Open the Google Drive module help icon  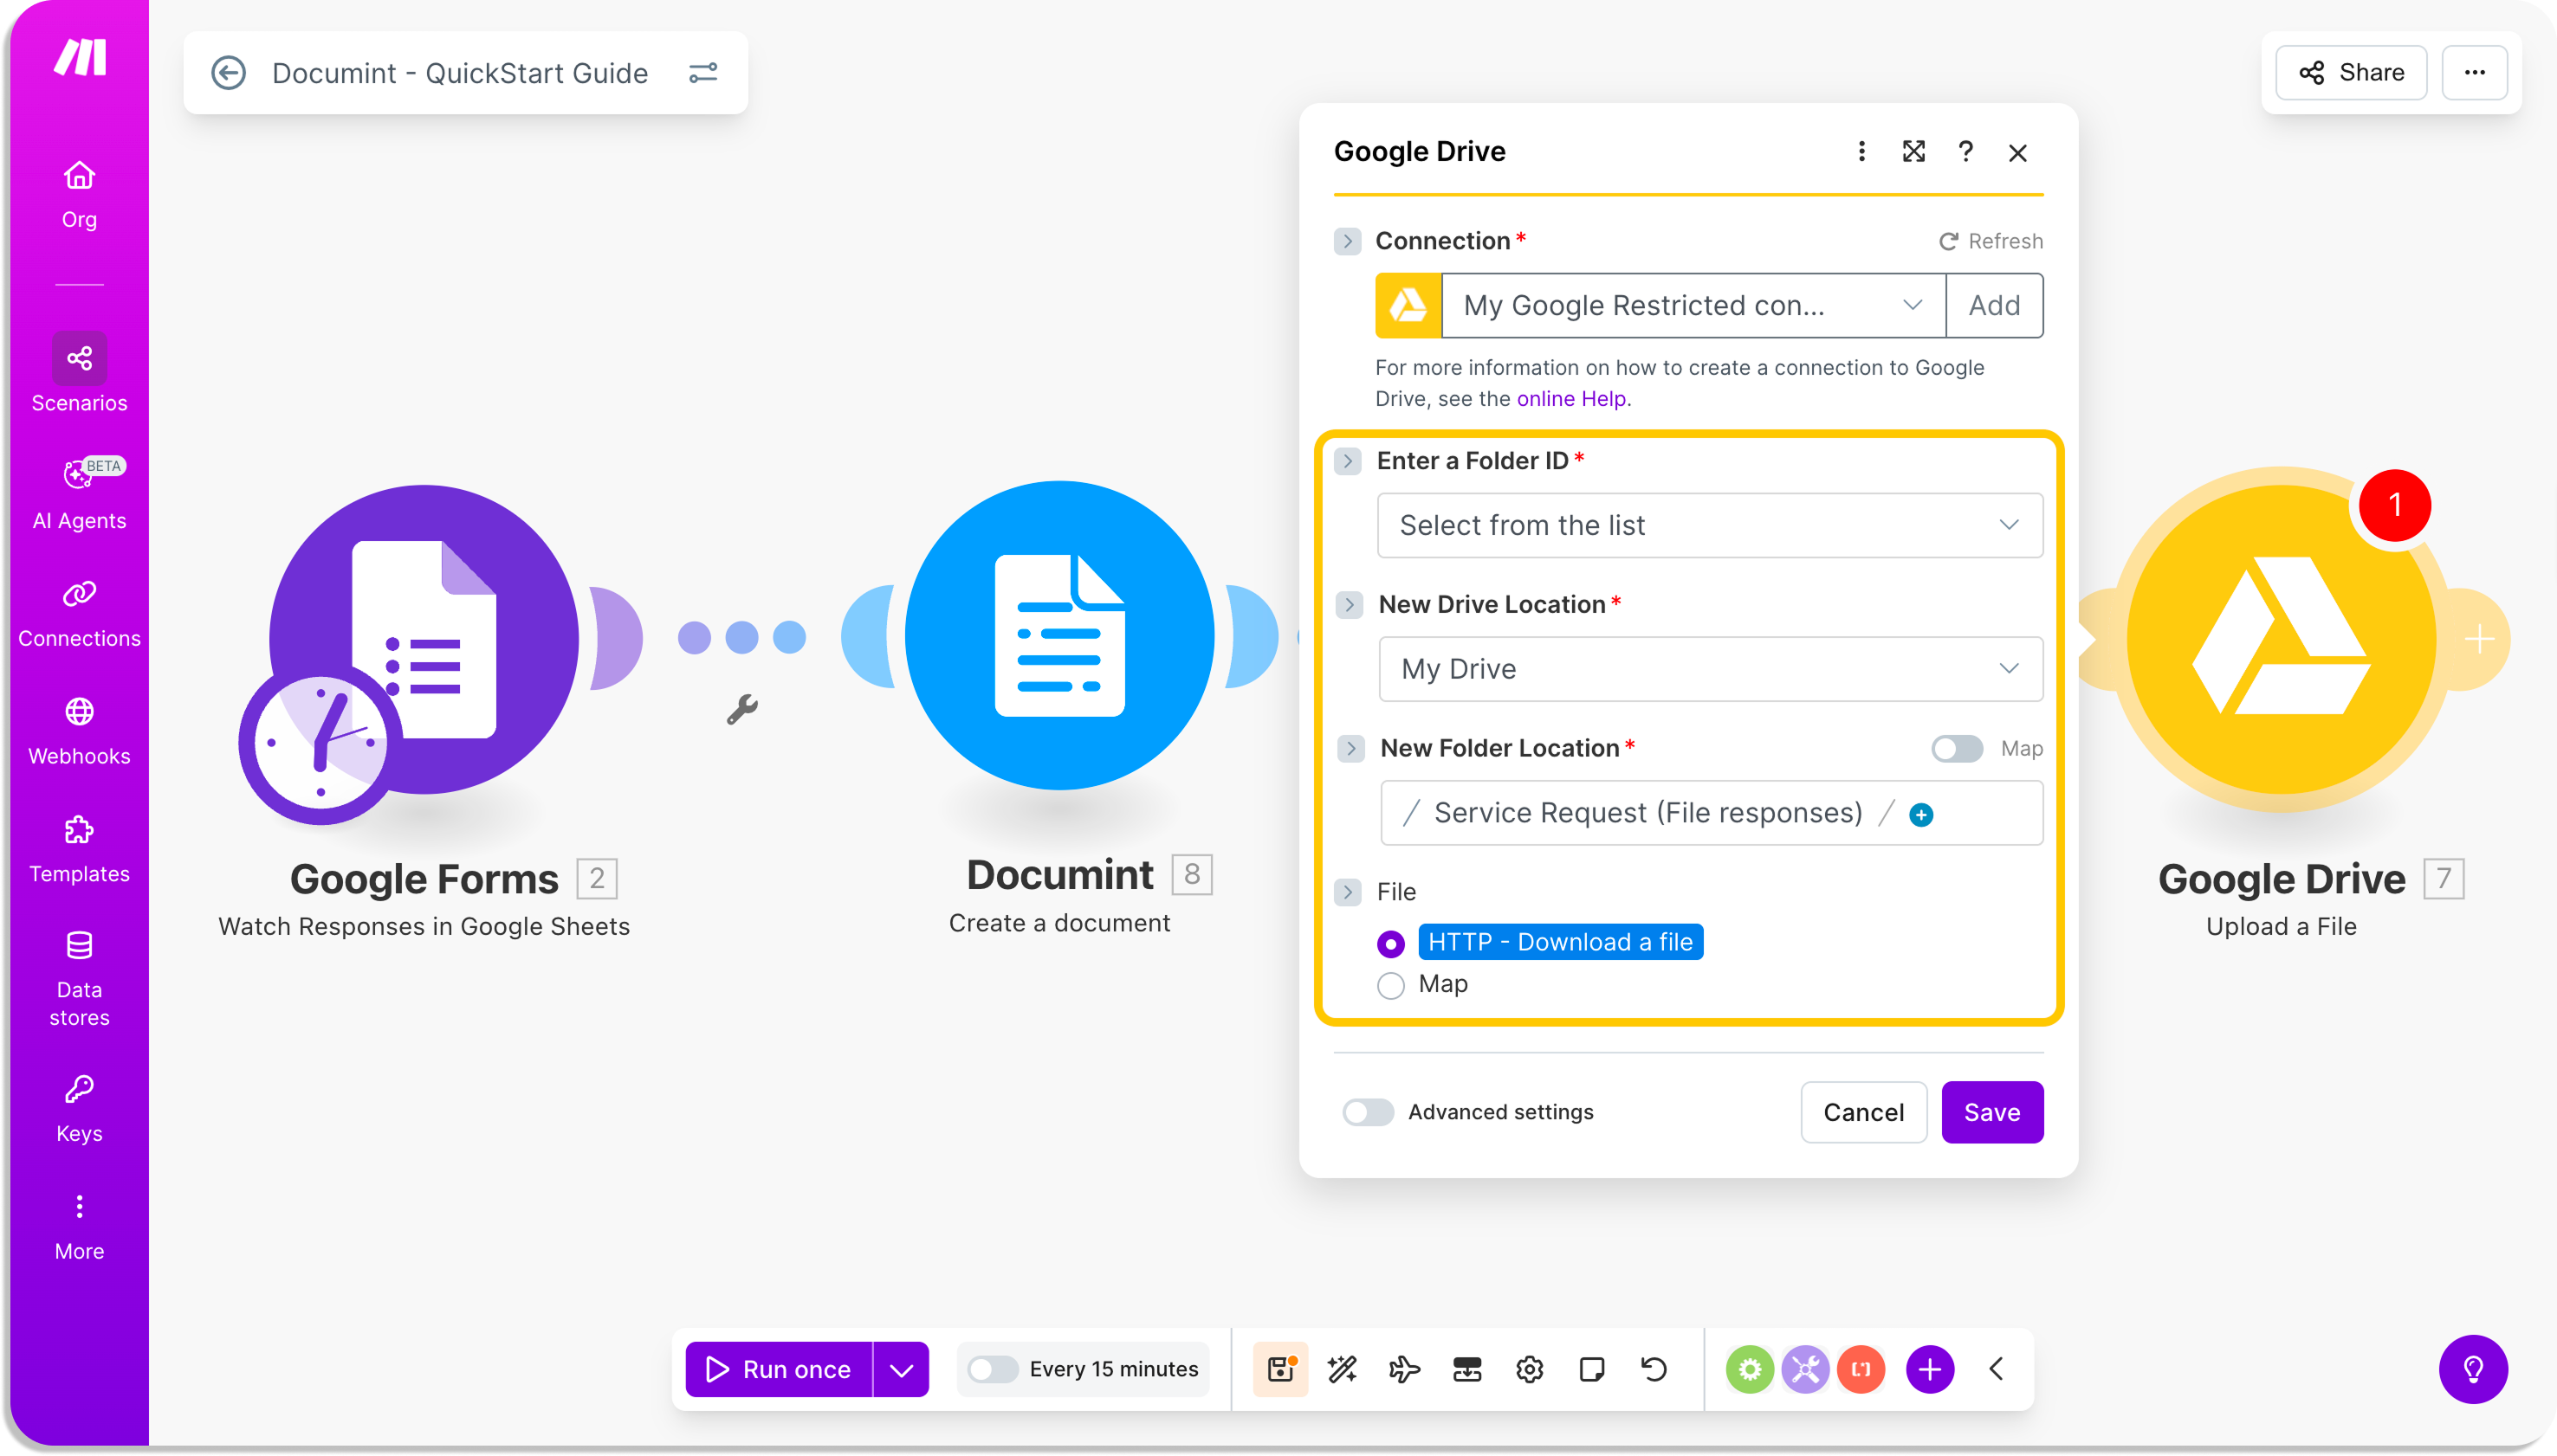pyautogui.click(x=1965, y=152)
